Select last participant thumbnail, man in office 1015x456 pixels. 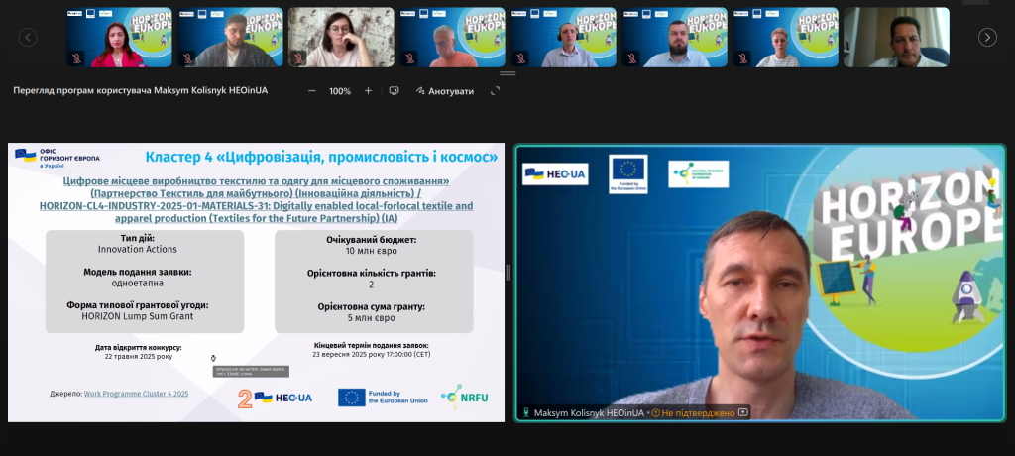point(896,38)
